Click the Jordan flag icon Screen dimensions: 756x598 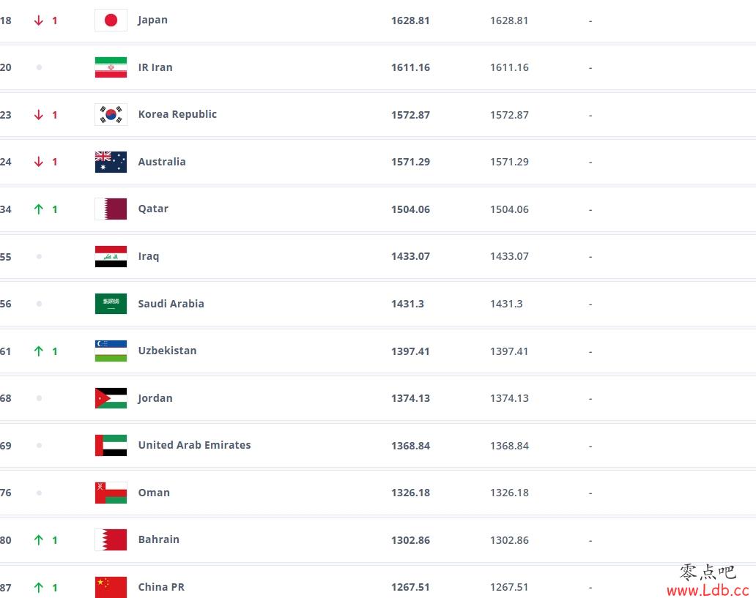point(111,398)
